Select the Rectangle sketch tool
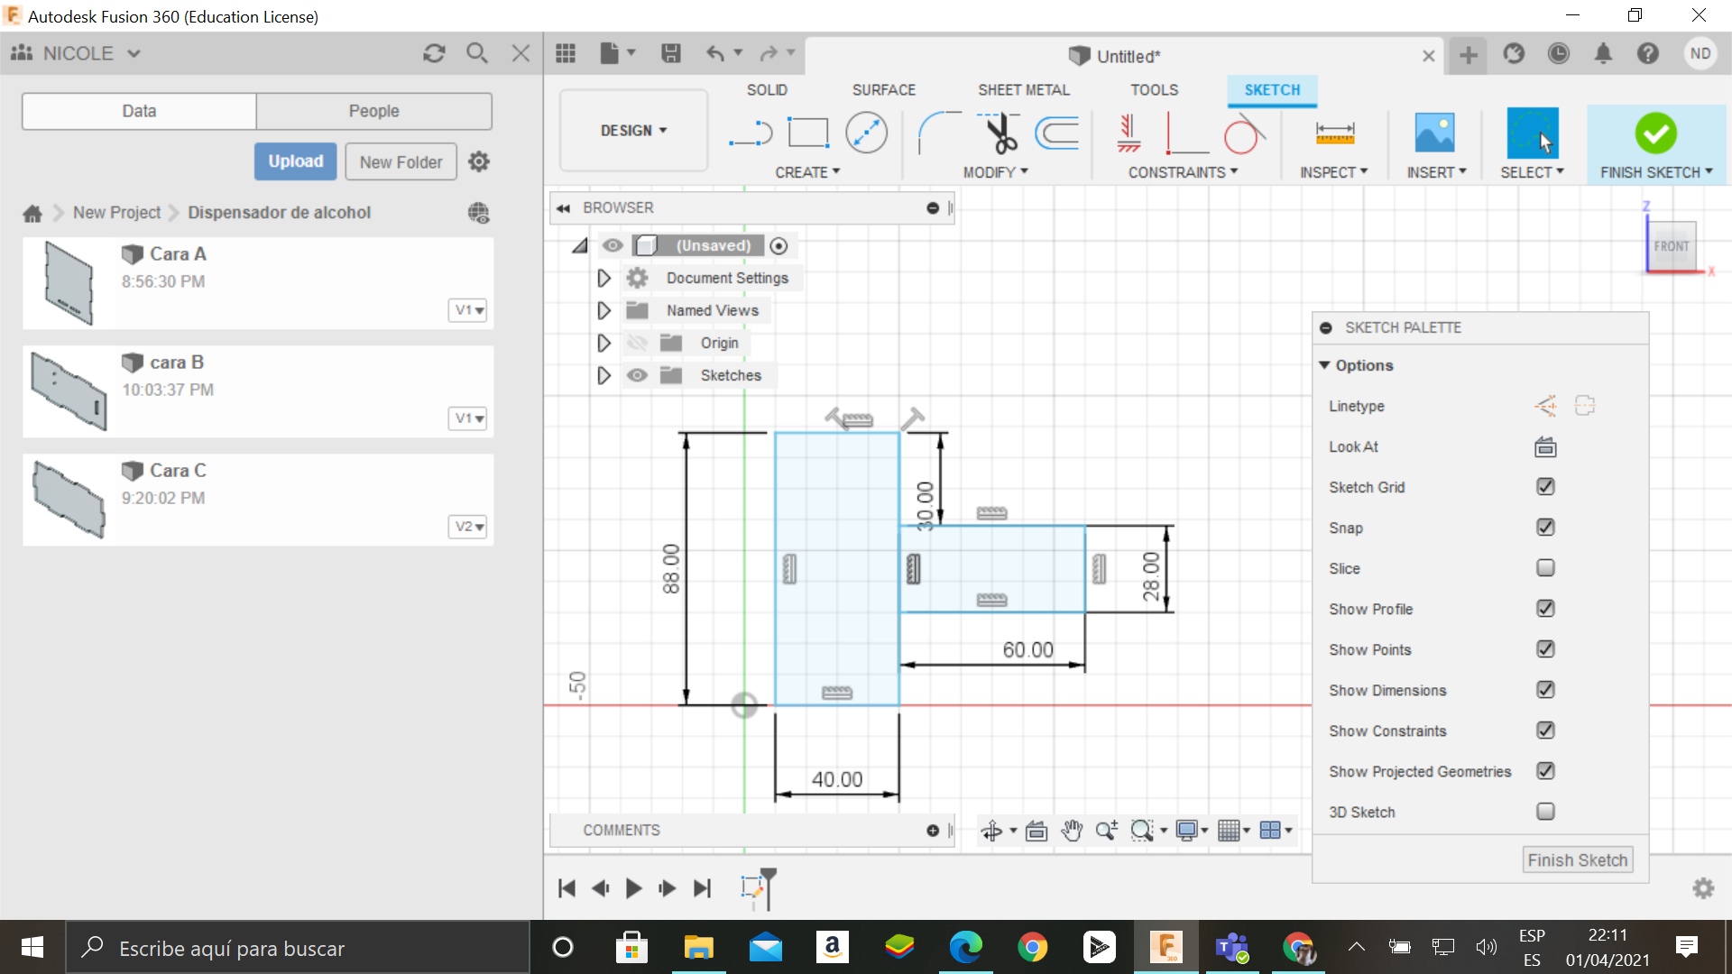1732x974 pixels. click(x=807, y=132)
